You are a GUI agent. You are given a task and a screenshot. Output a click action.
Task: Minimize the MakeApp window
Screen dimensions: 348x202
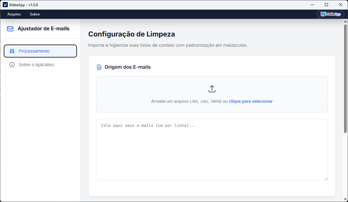pyautogui.click(x=312, y=5)
